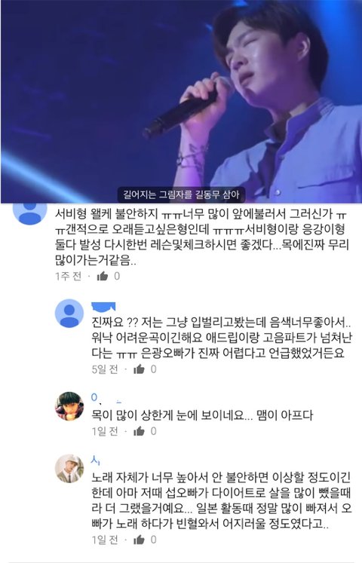Like the comment posted 1주 전

click(103, 276)
